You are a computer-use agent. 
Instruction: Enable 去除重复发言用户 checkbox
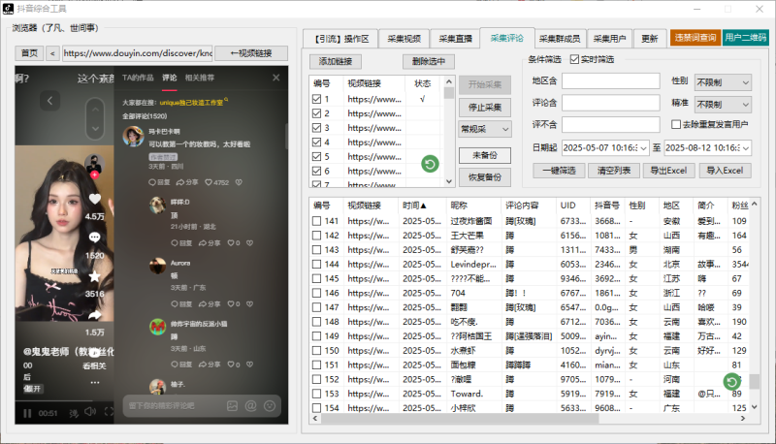(676, 124)
